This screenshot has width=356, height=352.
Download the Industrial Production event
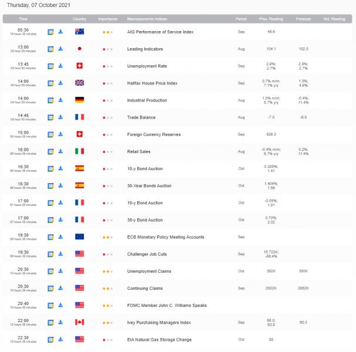click(x=60, y=100)
